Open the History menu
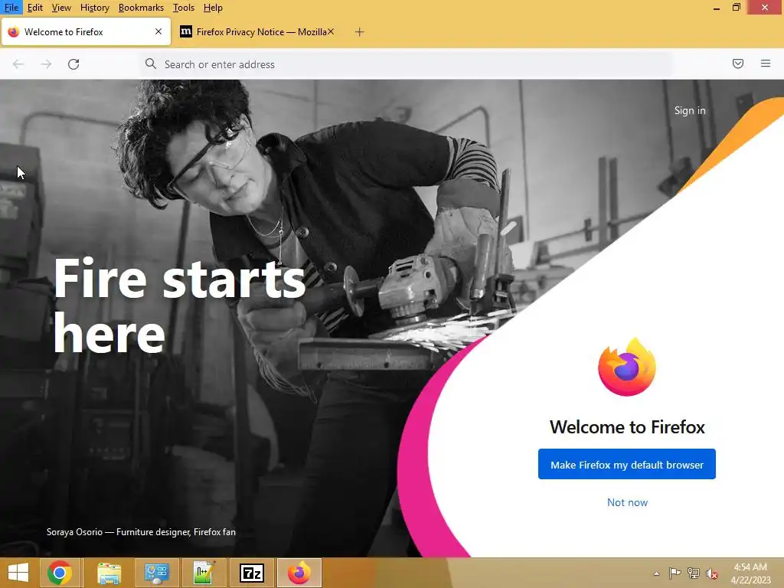Screen dimensions: 784x588 tap(94, 8)
